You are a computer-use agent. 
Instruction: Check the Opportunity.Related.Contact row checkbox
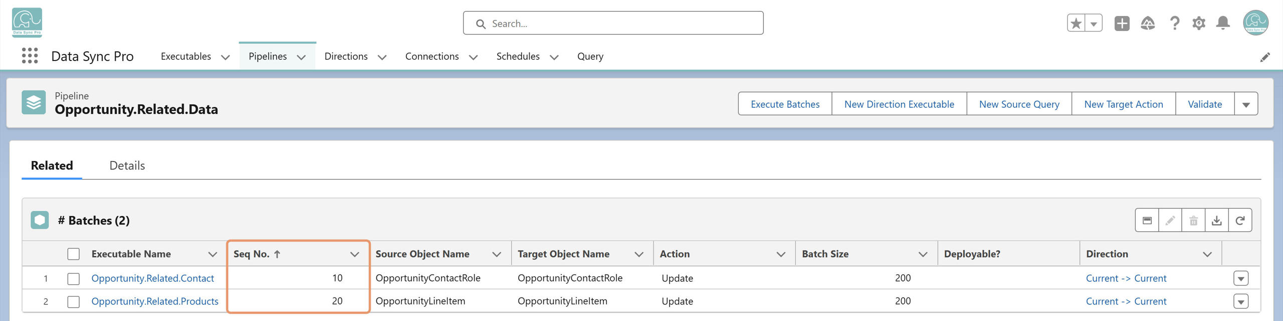click(74, 278)
